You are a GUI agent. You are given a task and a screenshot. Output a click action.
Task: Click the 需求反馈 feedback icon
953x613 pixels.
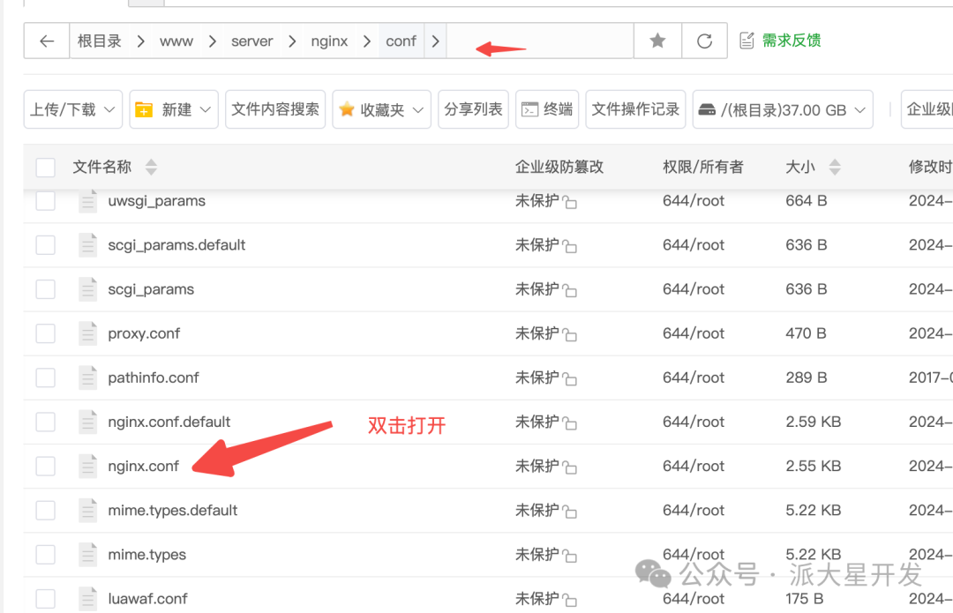click(x=747, y=41)
